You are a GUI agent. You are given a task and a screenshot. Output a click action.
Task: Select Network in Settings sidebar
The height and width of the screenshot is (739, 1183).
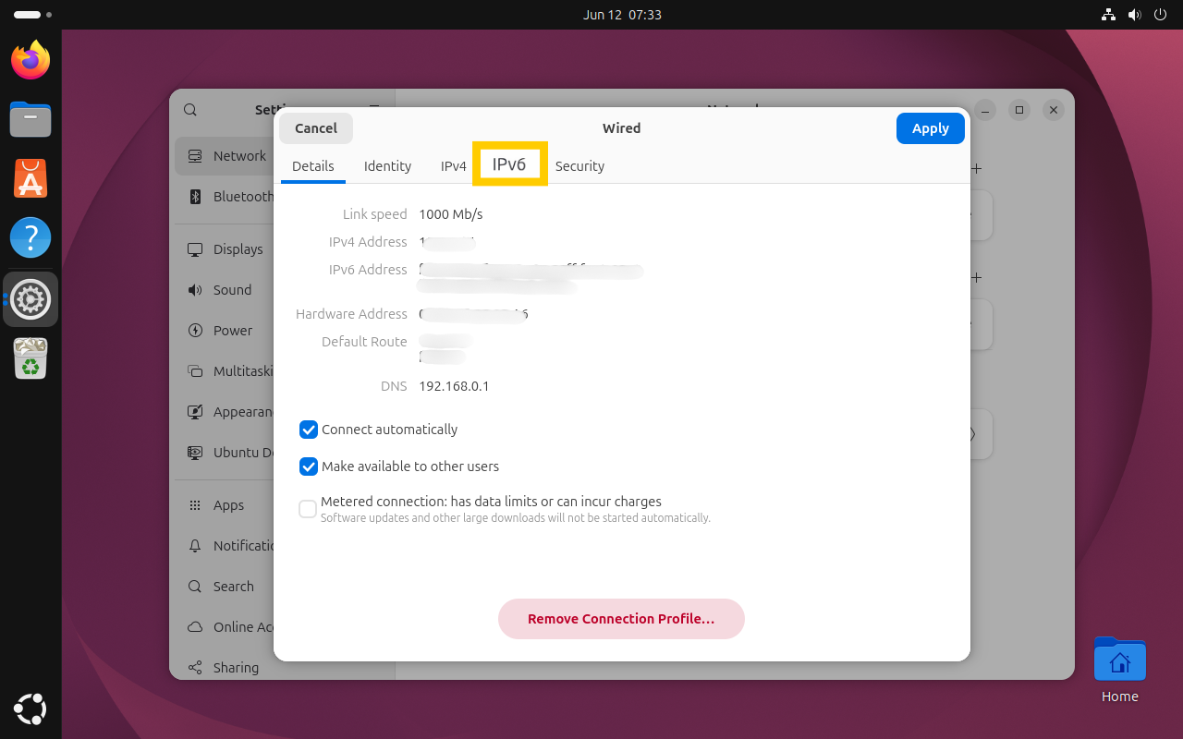click(x=225, y=156)
